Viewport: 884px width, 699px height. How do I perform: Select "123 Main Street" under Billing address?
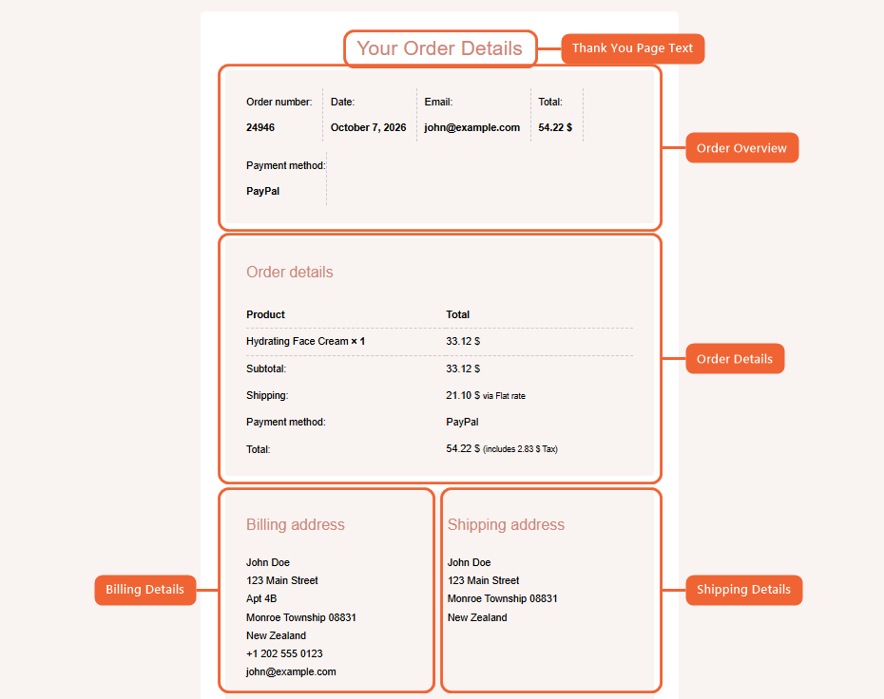point(282,580)
